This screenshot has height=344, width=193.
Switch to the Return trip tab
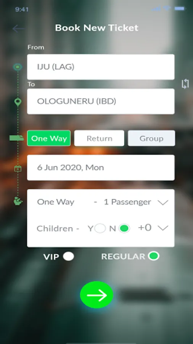tap(99, 138)
